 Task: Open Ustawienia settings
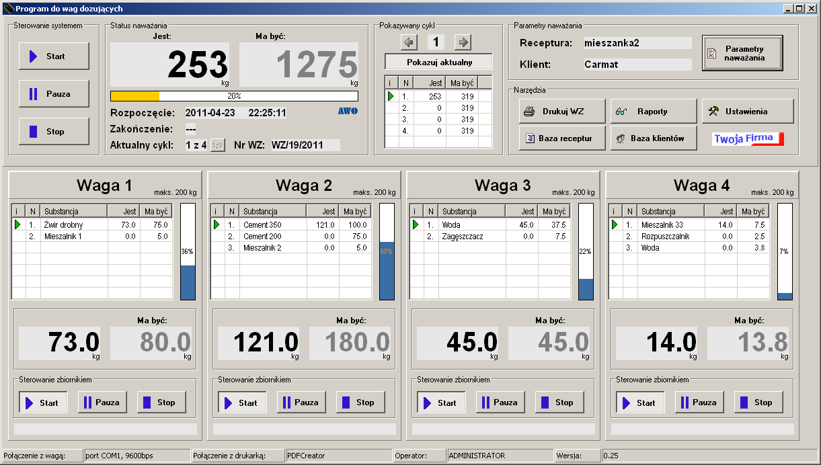748,112
